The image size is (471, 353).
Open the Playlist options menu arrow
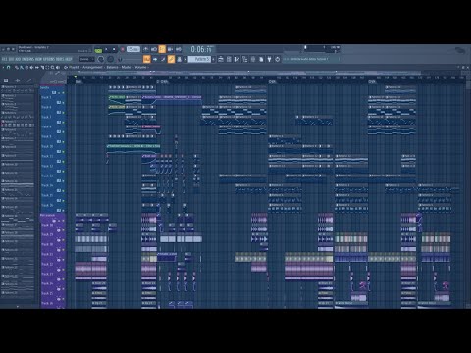[3, 68]
